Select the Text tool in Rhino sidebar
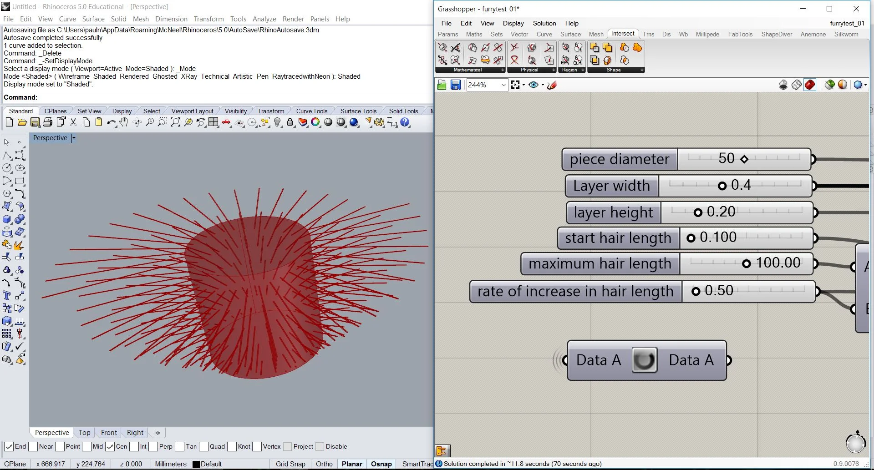This screenshot has width=874, height=470. tap(7, 296)
